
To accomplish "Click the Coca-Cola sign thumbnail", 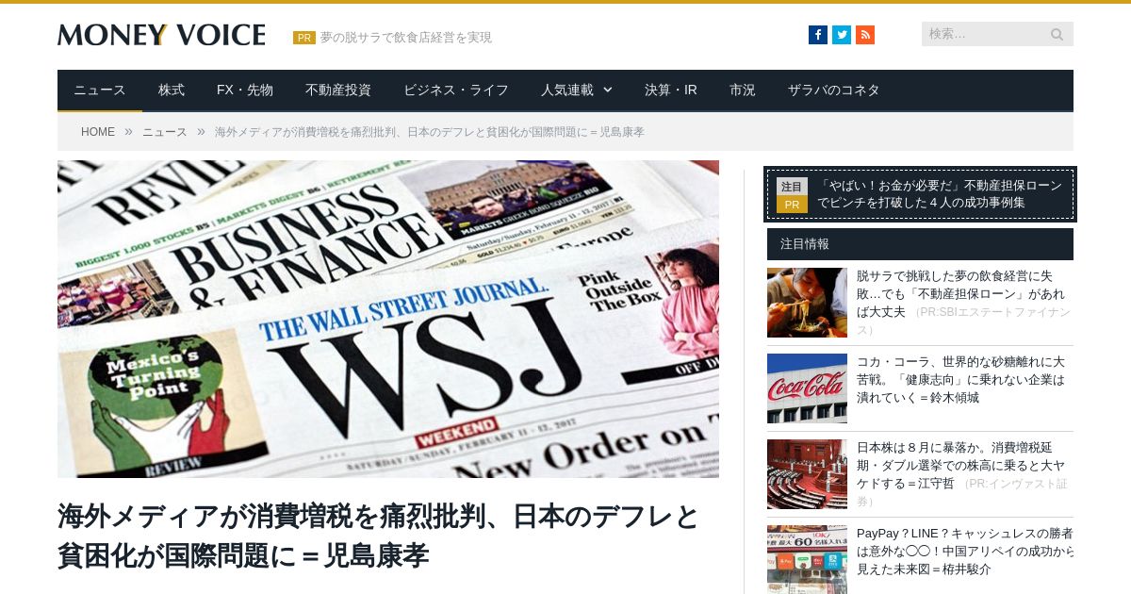I will pos(807,388).
